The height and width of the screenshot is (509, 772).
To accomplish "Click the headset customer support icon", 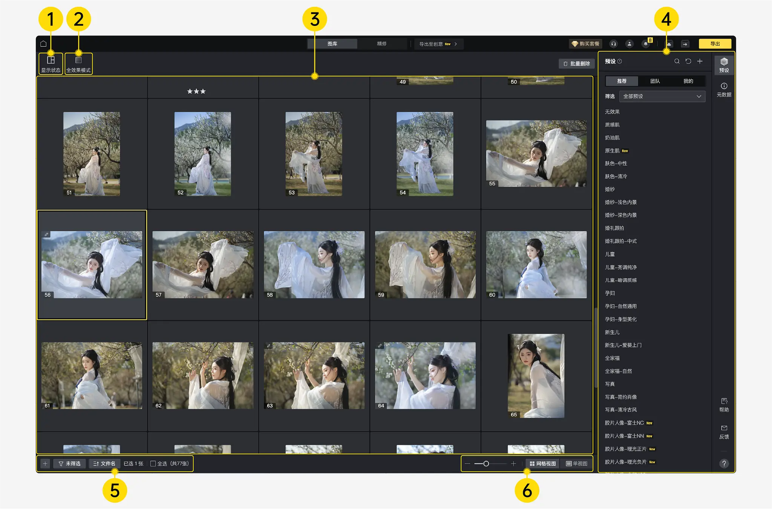I will [x=613, y=44].
